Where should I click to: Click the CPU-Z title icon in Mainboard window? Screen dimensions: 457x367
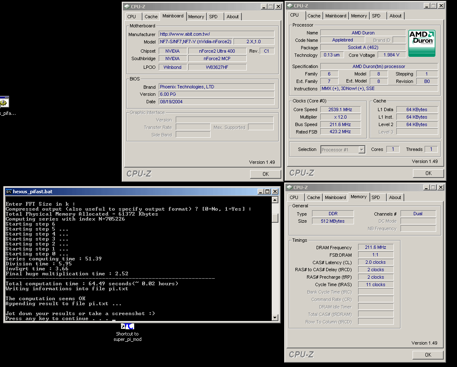tap(127, 6)
